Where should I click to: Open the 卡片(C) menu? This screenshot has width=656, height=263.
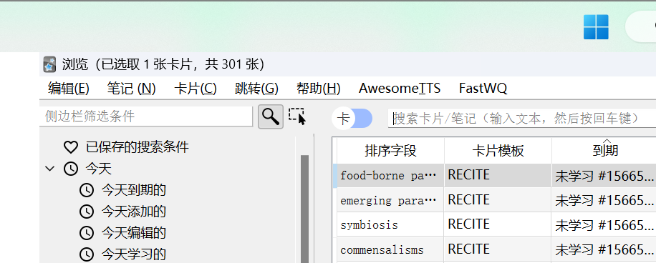point(196,89)
